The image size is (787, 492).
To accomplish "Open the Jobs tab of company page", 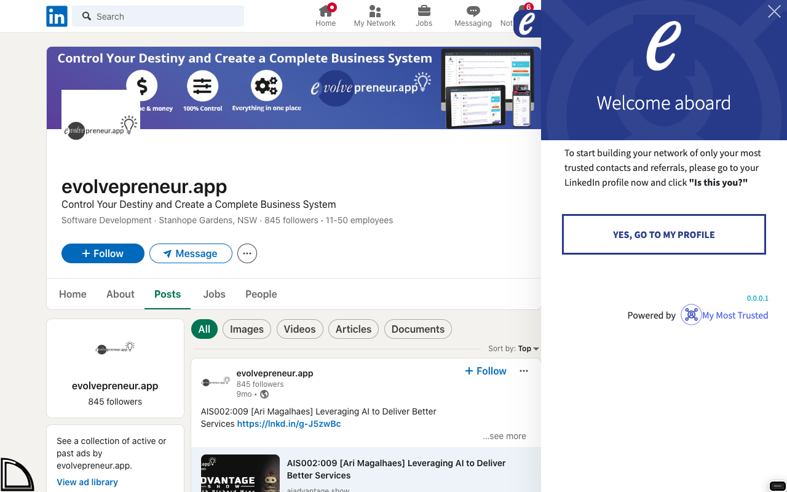I will 214,294.
